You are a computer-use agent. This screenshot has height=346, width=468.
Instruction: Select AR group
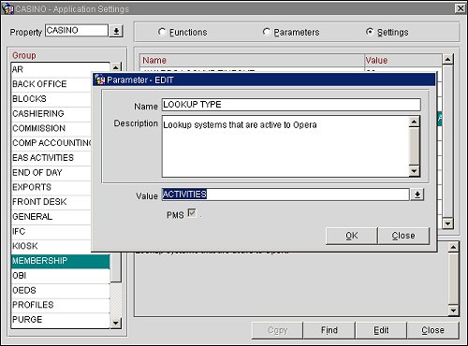61,69
